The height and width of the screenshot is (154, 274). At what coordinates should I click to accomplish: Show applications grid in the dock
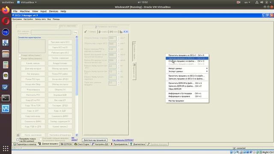(x=6, y=148)
